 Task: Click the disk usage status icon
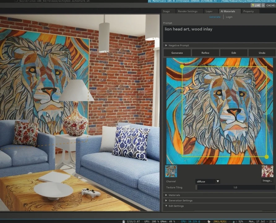point(124,221)
